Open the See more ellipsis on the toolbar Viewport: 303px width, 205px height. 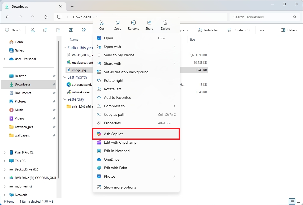pyautogui.click(x=262, y=30)
